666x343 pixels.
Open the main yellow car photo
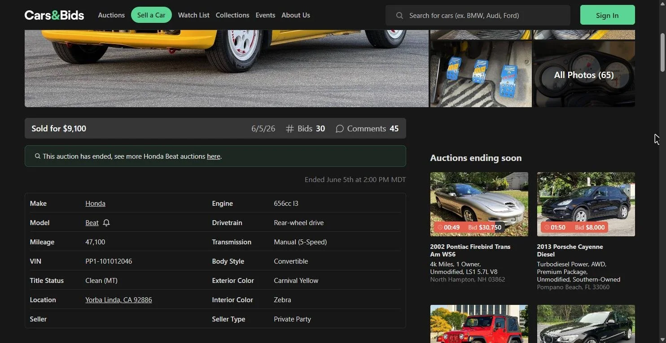[x=227, y=68]
